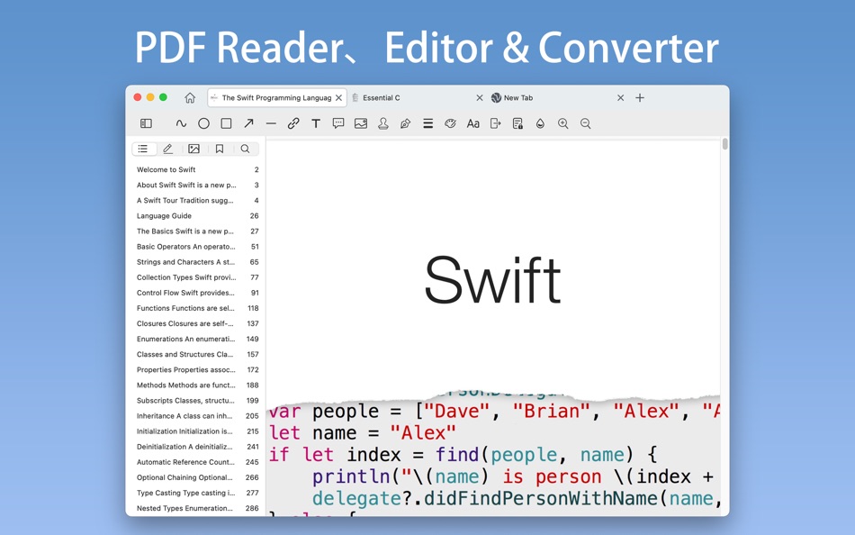The width and height of the screenshot is (855, 535).
Task: Open the Deinitialization outline entry
Action: click(197, 447)
